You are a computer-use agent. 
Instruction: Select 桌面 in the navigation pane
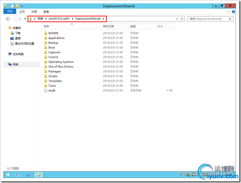pos(18,38)
